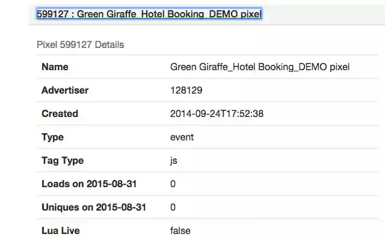The height and width of the screenshot is (240, 385).
Task: Click the highlighted pixel search field
Action: coord(149,14)
